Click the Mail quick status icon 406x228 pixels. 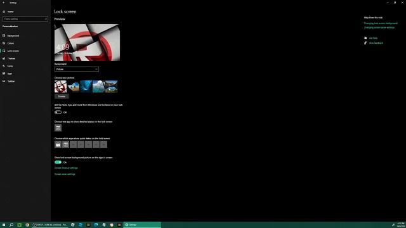click(58, 145)
